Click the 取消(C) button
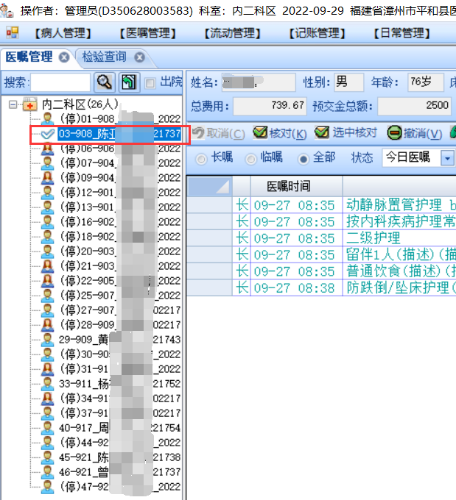 [219, 133]
